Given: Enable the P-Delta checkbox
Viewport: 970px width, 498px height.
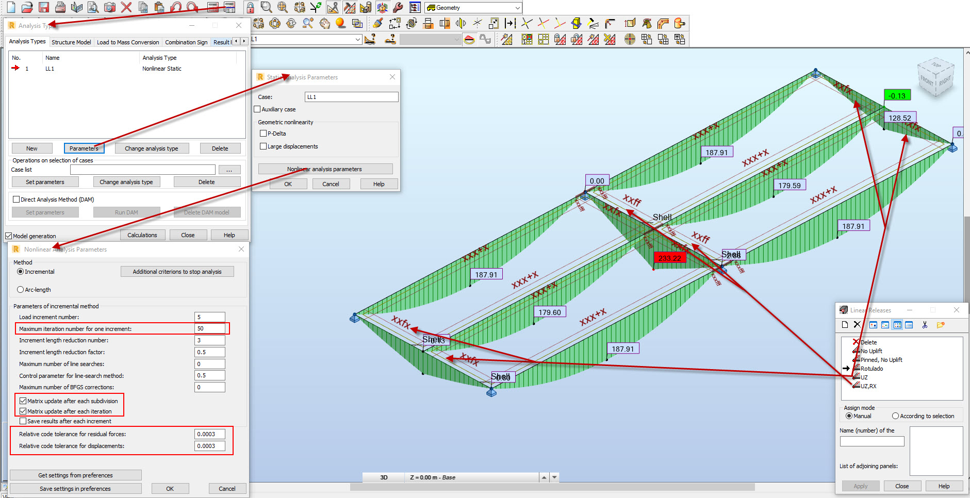Looking at the screenshot, I should point(264,134).
